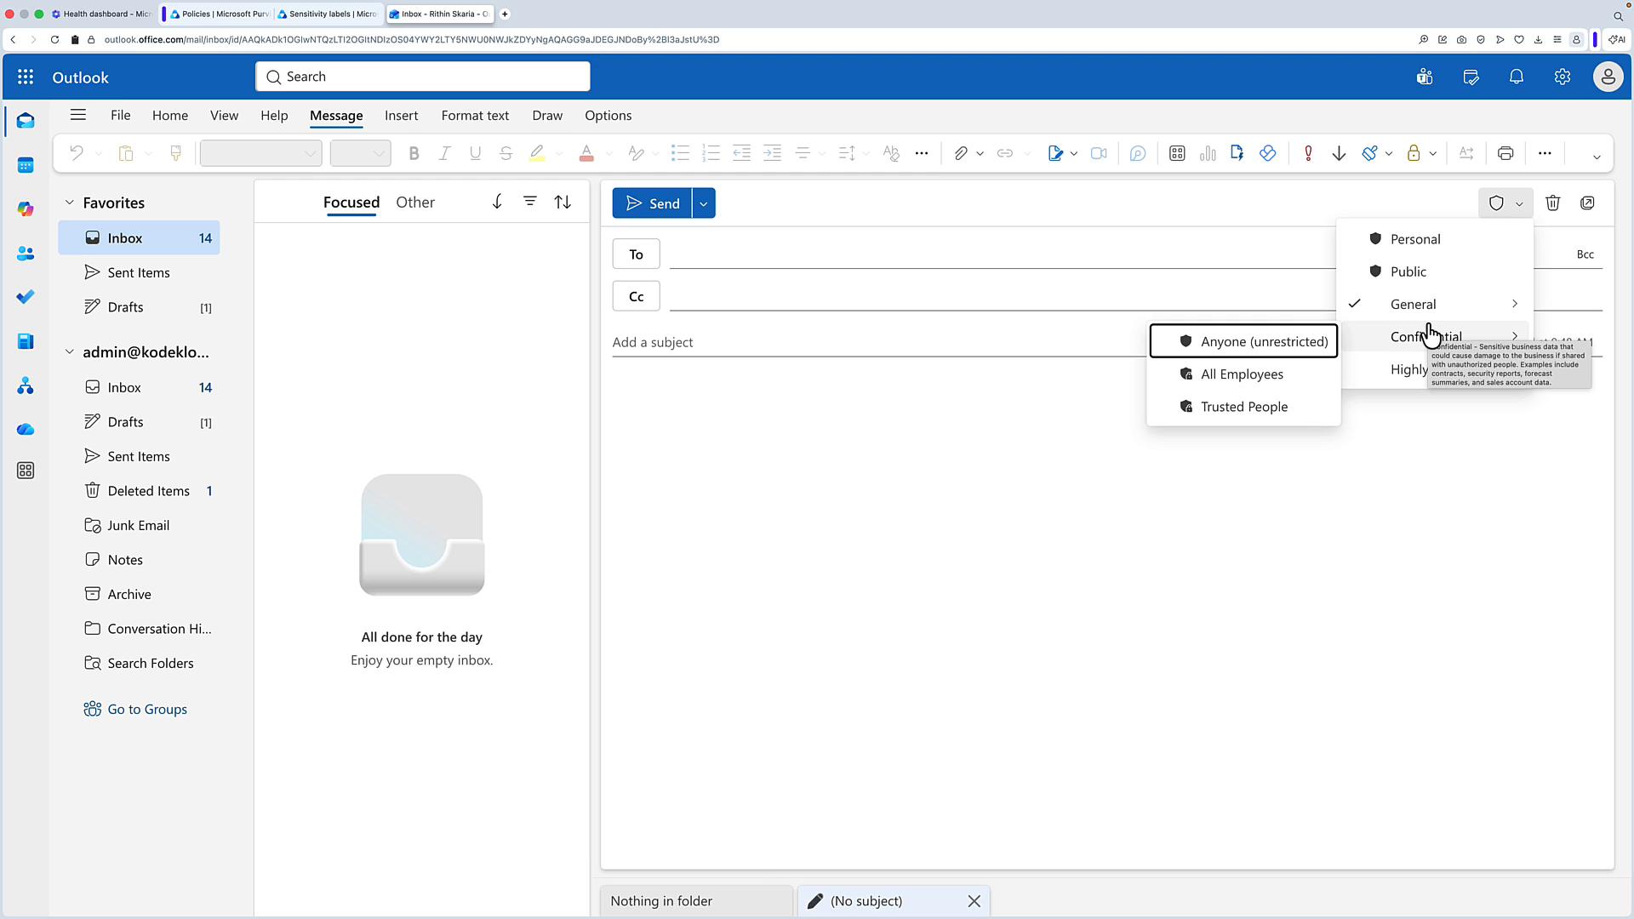Mark message as low importance

(x=1339, y=153)
